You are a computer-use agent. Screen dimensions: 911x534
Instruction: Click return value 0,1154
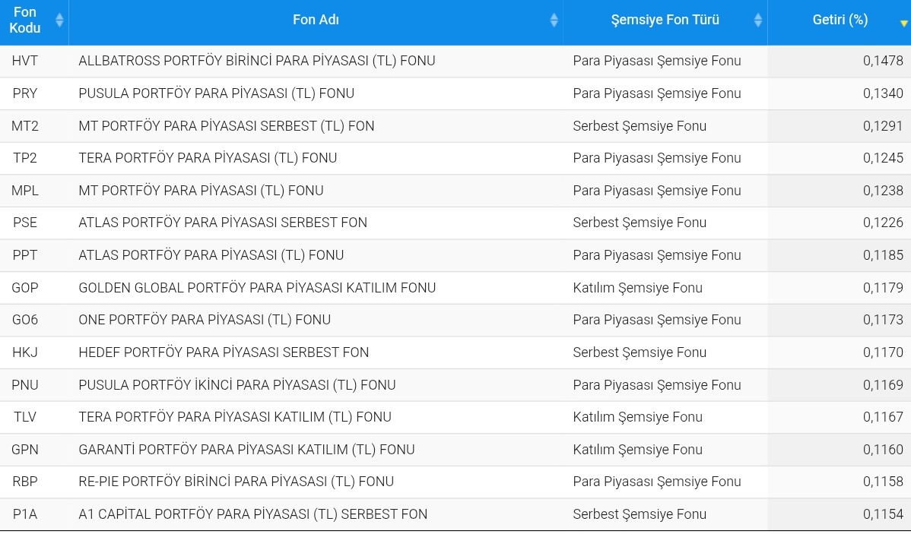click(883, 513)
